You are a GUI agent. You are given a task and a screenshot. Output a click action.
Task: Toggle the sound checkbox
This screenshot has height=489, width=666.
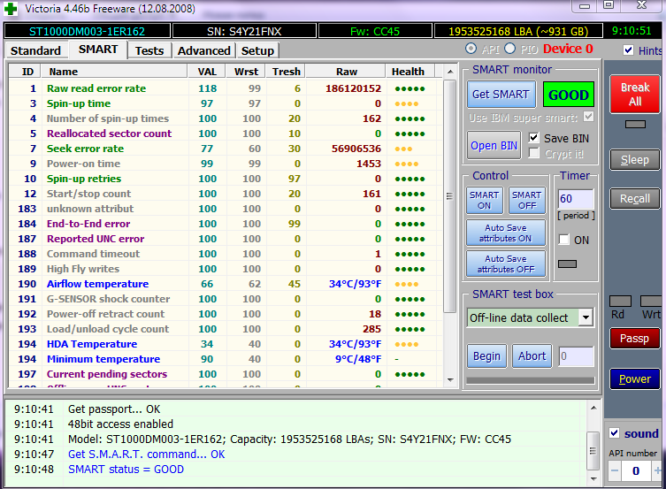click(615, 433)
